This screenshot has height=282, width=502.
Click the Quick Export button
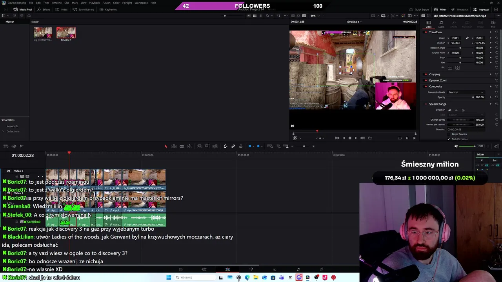(x=419, y=9)
